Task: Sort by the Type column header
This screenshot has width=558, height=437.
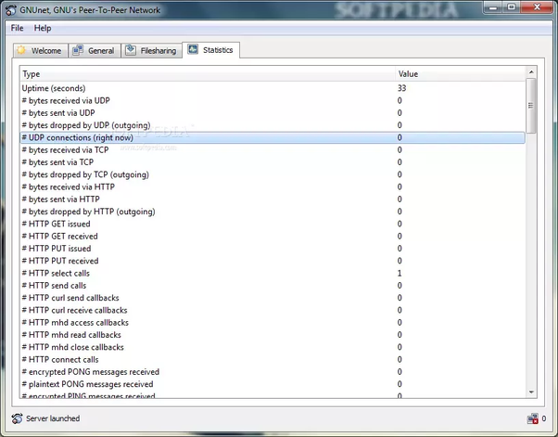Action: [208, 74]
